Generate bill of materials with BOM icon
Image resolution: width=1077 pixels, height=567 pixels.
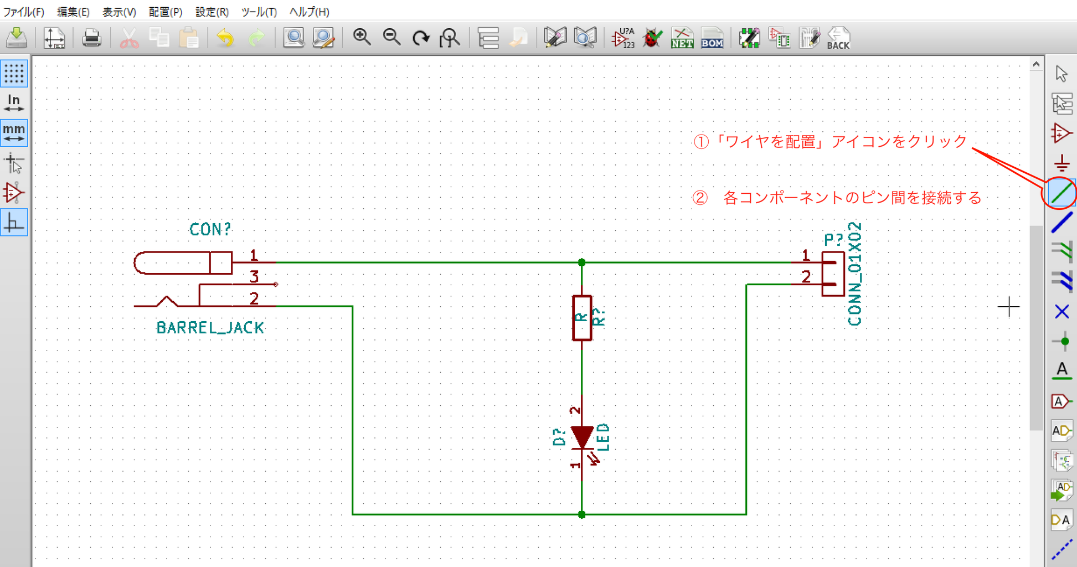[712, 38]
